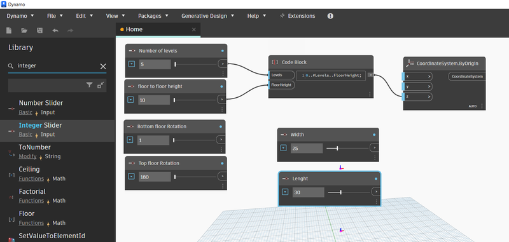This screenshot has height=242, width=509.
Task: Click the CoordinateSystem output port
Action: click(x=467, y=77)
